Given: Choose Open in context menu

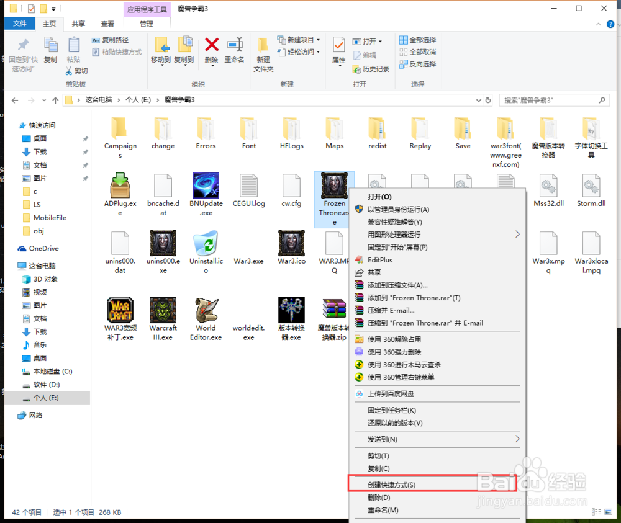Looking at the screenshot, I should [437, 197].
